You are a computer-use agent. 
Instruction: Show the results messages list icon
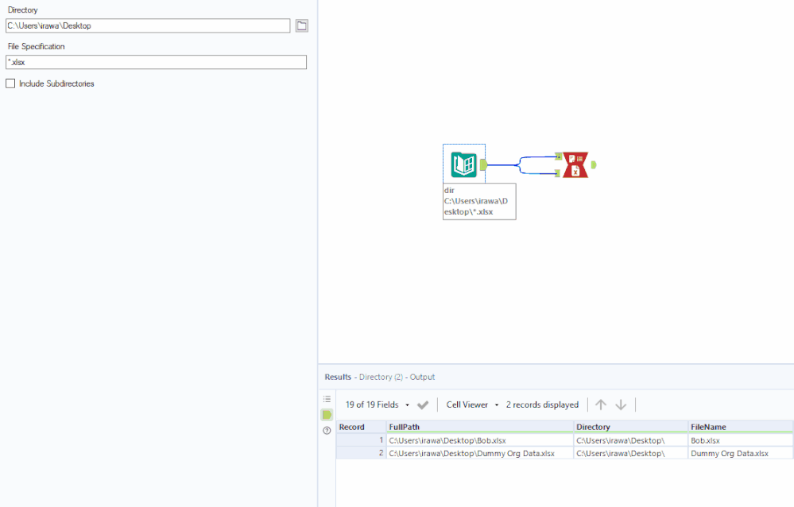327,399
